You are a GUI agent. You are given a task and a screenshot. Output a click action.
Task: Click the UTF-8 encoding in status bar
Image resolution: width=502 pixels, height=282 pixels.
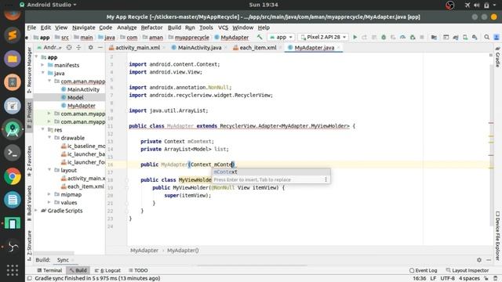[447, 279]
